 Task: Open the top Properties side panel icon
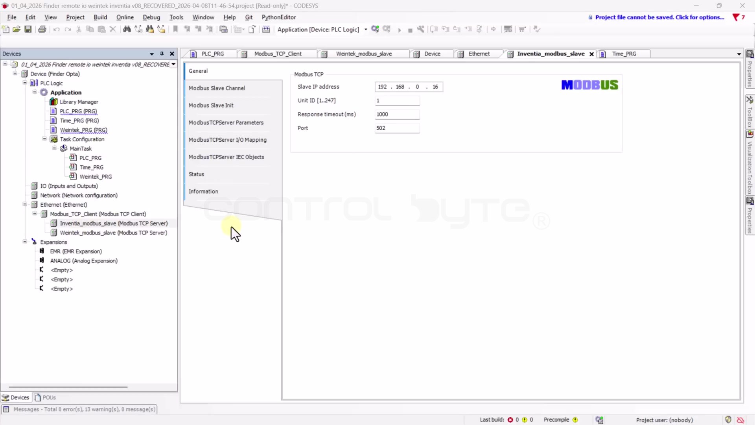point(750,54)
